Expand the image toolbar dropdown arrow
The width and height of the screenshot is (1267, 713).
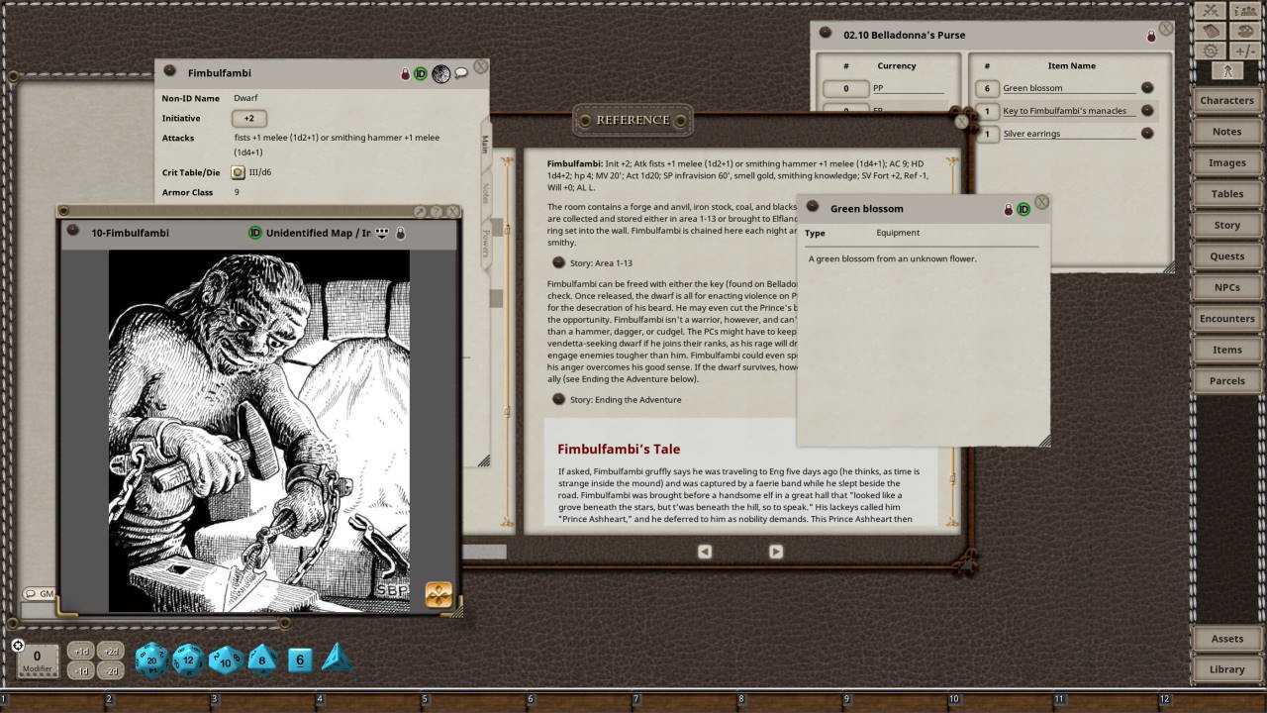coord(381,233)
